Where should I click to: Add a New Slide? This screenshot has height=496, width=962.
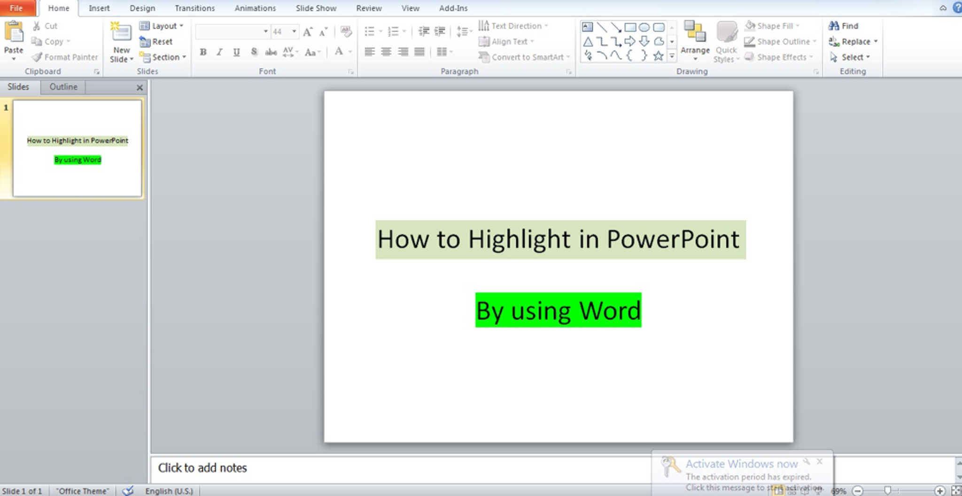coord(121,33)
